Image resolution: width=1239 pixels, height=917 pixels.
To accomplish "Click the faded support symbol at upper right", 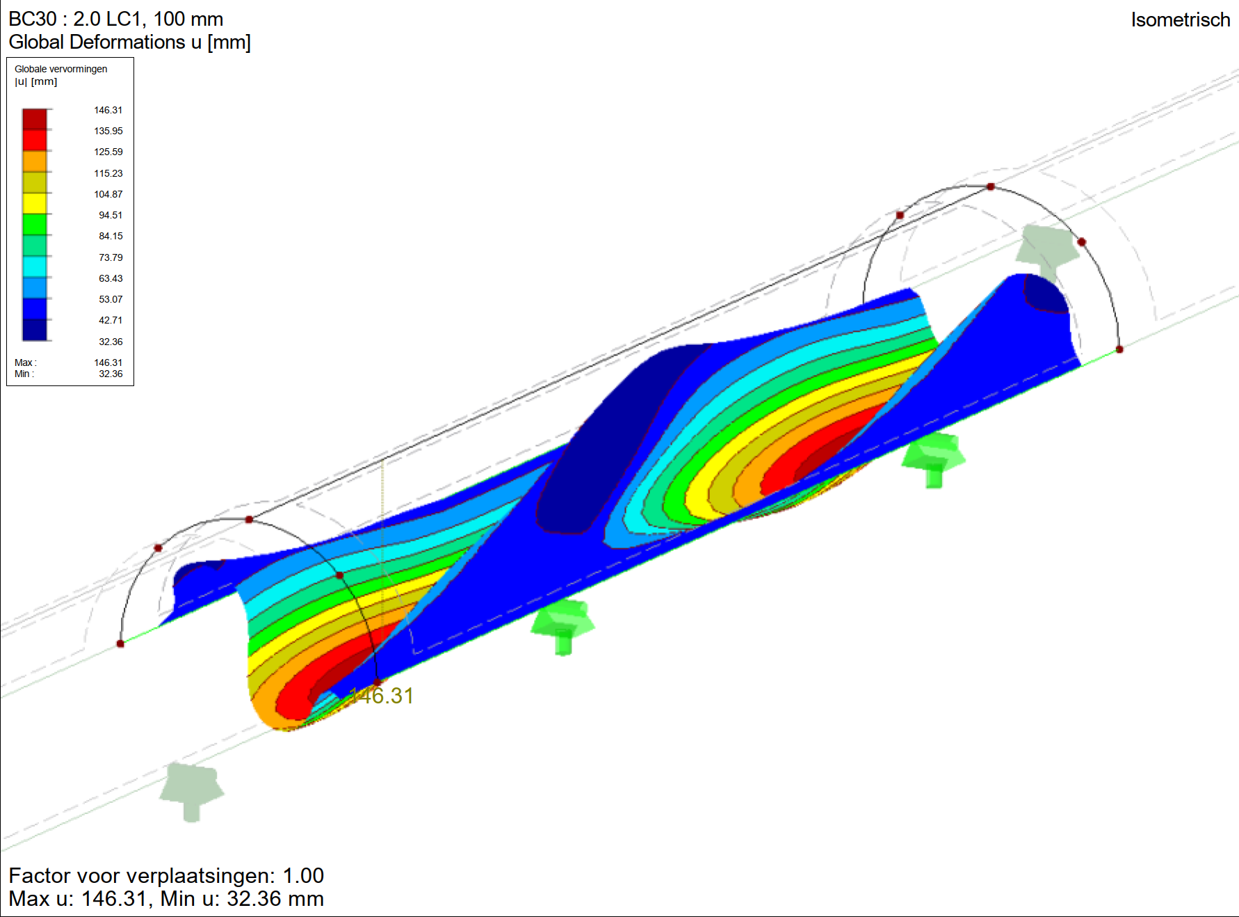I will [x=1046, y=250].
